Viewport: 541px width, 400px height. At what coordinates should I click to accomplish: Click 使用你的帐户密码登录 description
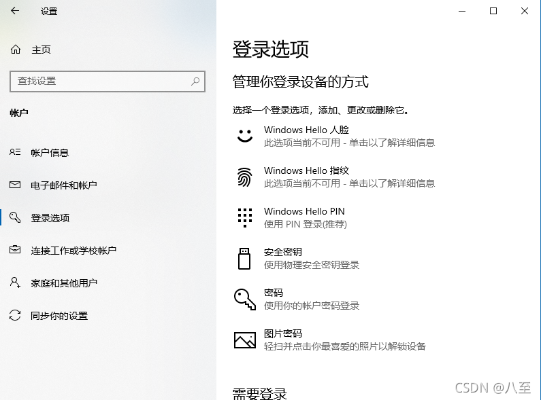(312, 306)
